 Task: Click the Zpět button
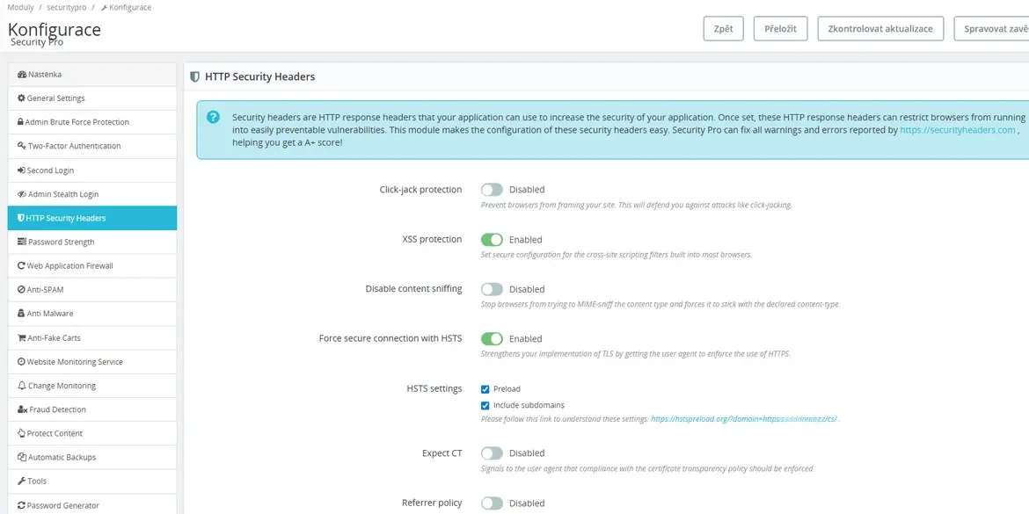[x=723, y=28]
